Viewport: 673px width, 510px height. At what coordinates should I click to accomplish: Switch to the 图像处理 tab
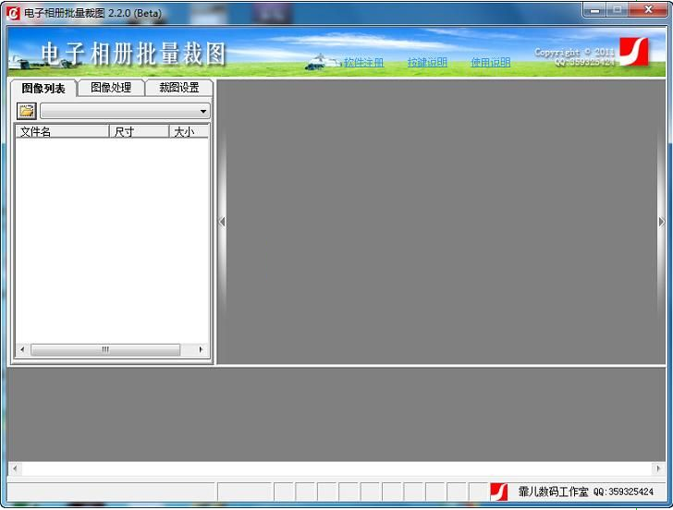tap(111, 88)
